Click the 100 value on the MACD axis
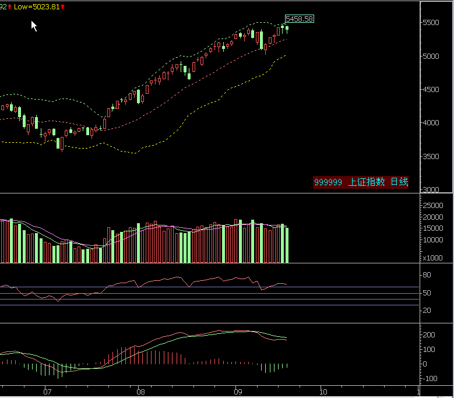Image resolution: width=454 pixels, height=398 pixels. point(429,350)
